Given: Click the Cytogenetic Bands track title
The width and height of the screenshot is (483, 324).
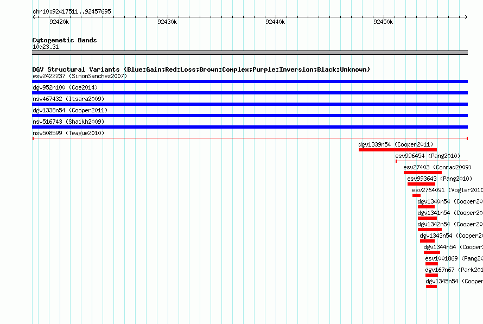Looking at the screenshot, I should 65,40.
